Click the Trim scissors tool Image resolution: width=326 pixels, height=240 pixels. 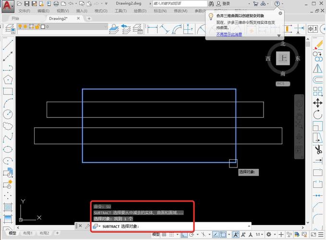(318, 149)
